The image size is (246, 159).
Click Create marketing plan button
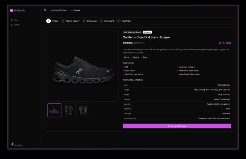pos(177,126)
